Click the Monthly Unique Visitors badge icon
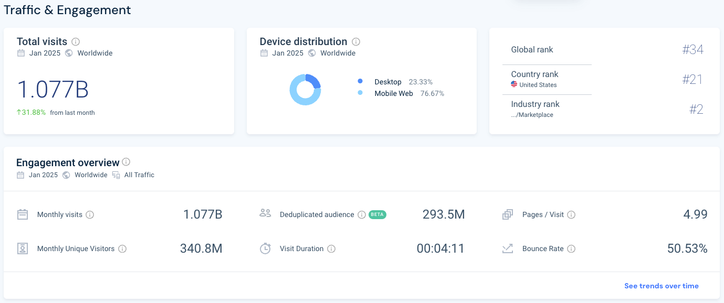724x303 pixels. click(x=22, y=248)
